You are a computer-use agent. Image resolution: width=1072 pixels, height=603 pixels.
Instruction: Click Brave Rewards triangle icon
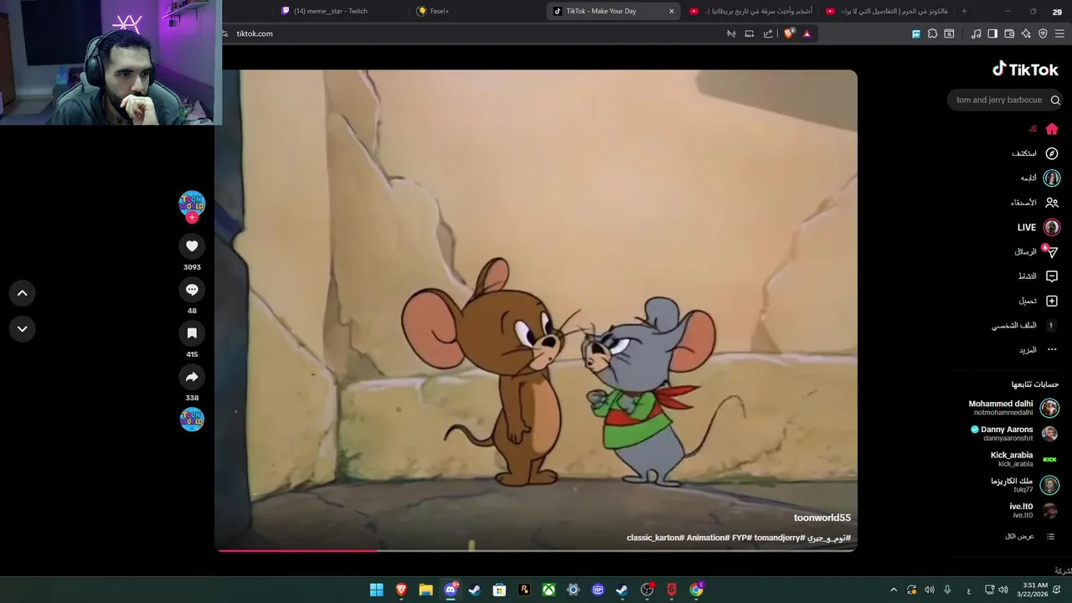pos(807,33)
